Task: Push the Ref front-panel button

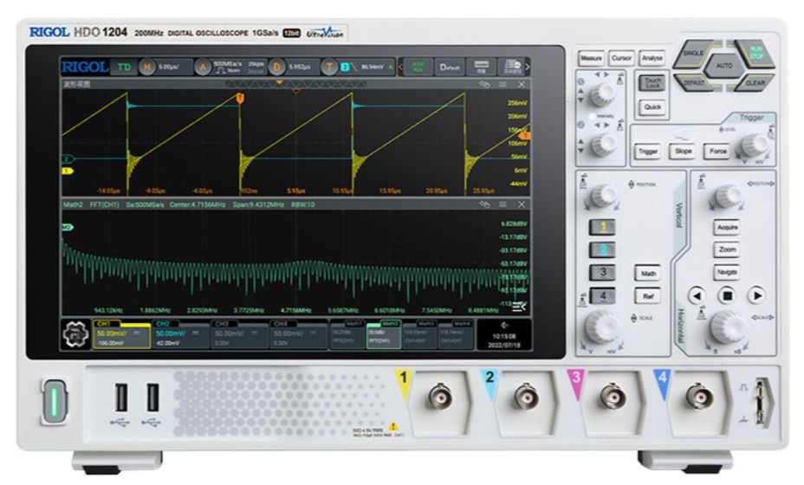Action: [647, 296]
